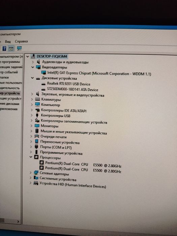This screenshot has height=236, width=177.
Task: Collapse the Процессоры category
Action: (31, 157)
